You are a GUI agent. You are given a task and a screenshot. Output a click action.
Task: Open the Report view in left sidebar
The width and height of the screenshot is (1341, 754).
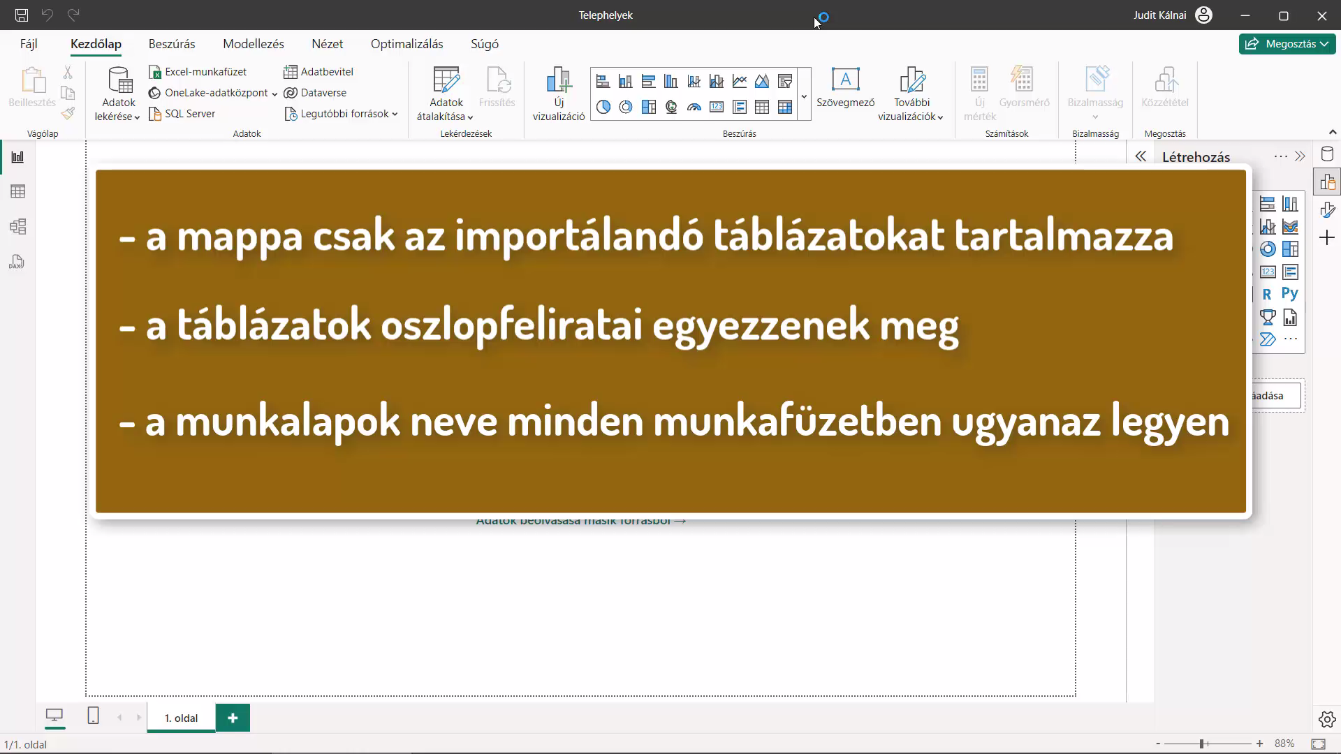pos(17,157)
